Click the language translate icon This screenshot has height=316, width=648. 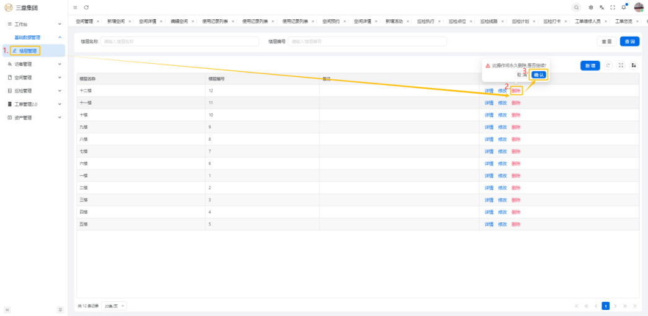(x=601, y=7)
